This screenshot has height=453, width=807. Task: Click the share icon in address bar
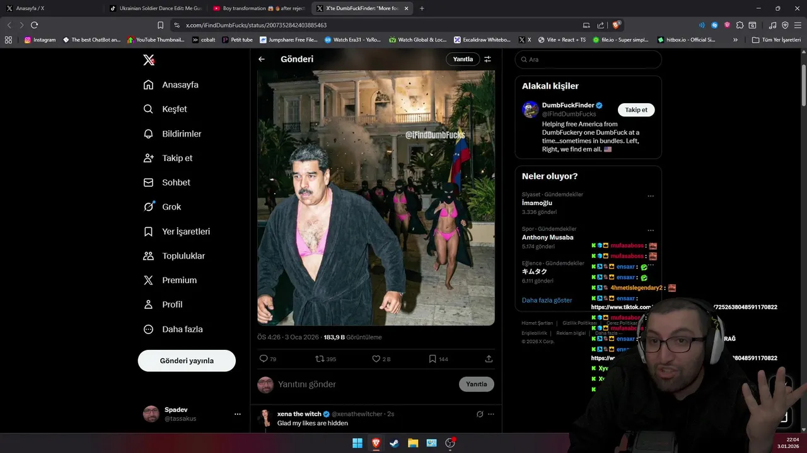(x=601, y=25)
